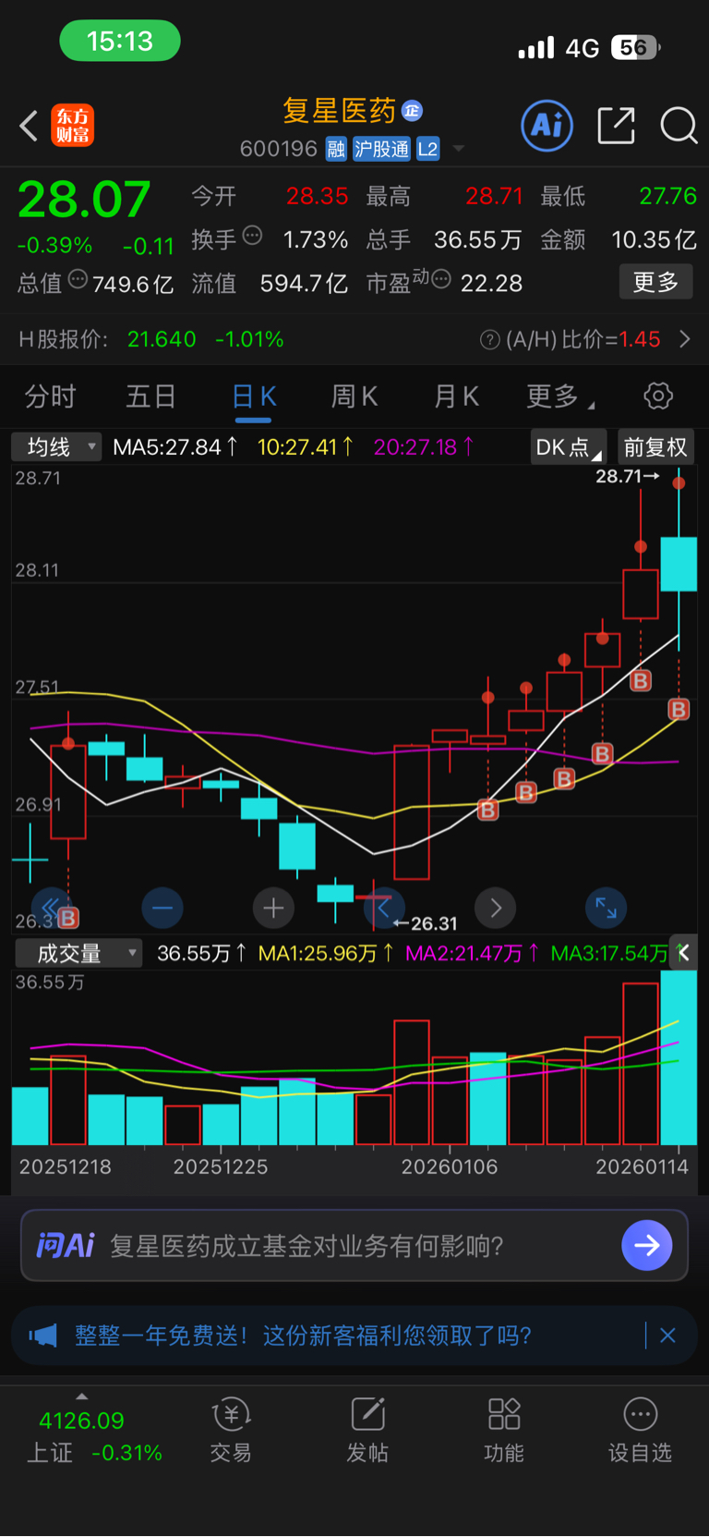The image size is (709, 1537).
Task: Select the 日K tab
Action: [x=254, y=396]
